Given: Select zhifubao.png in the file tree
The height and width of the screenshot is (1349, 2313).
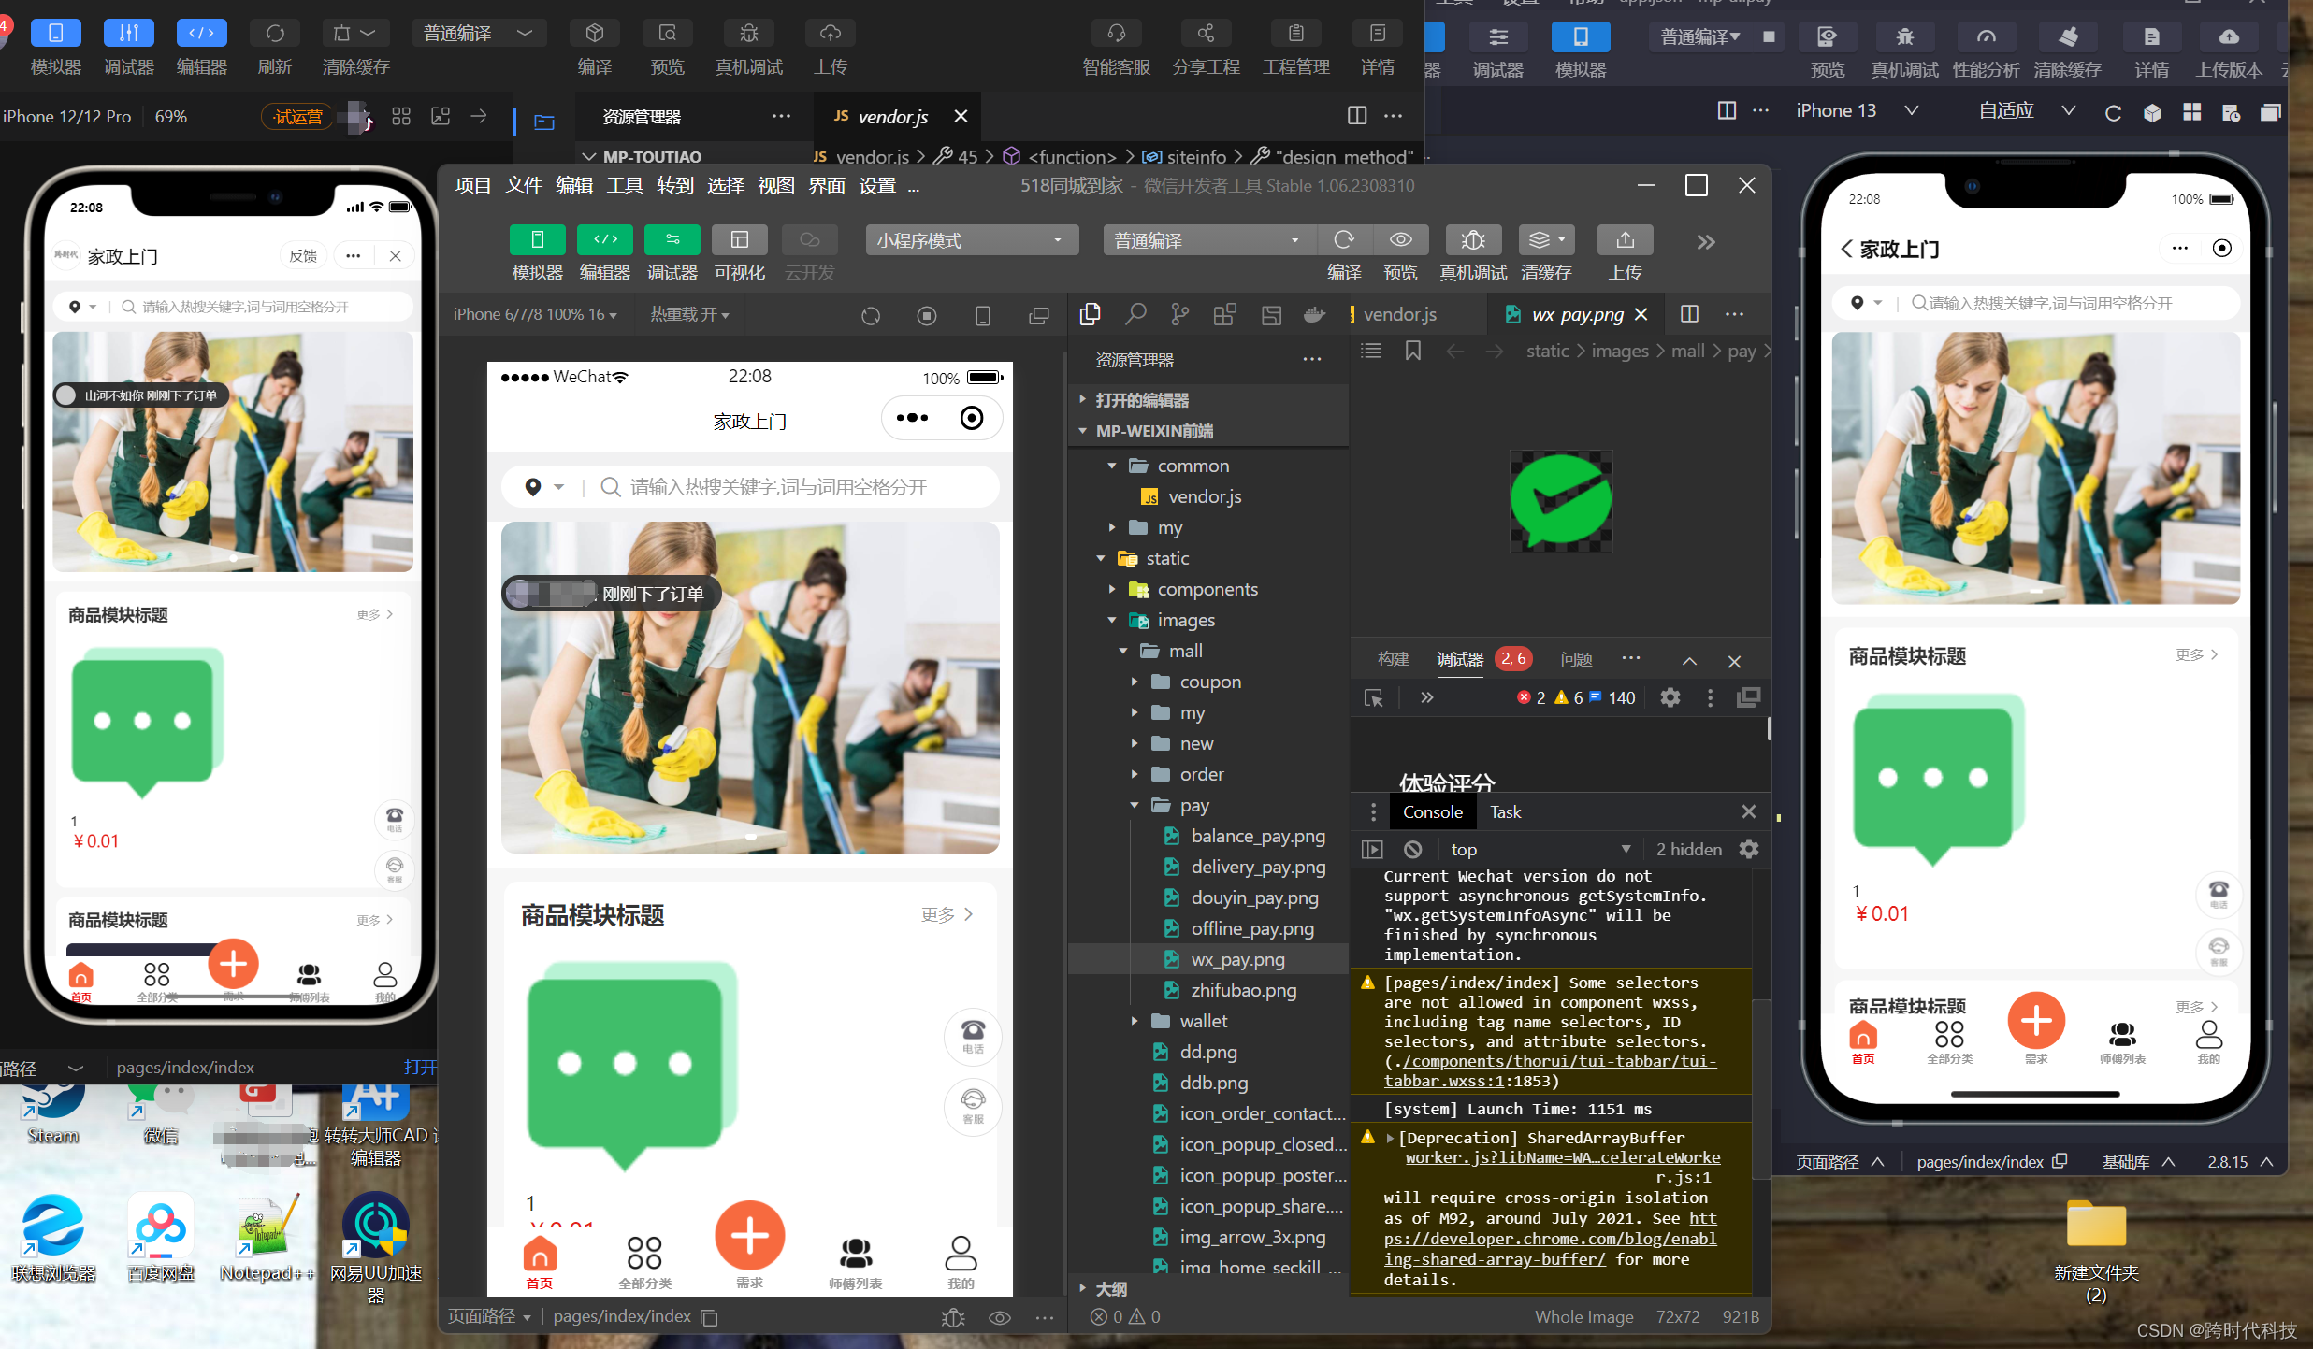Looking at the screenshot, I should [1243, 990].
